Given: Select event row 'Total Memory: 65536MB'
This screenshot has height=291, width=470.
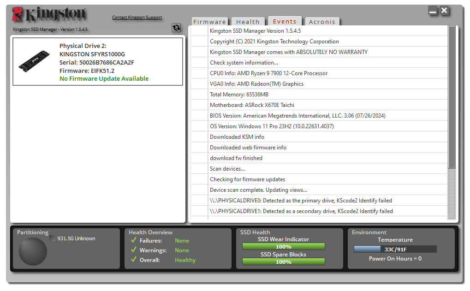Looking at the screenshot, I should point(319,95).
